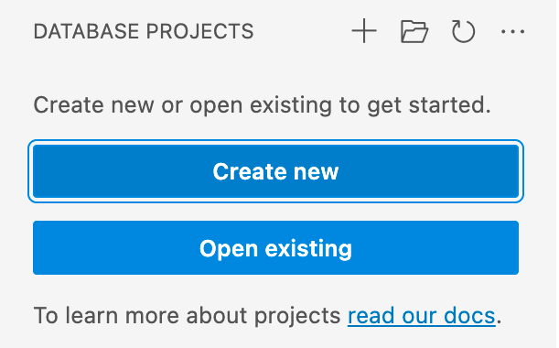559x348 pixels.
Task: Reload the projects list using the refresh icon
Action: (463, 31)
